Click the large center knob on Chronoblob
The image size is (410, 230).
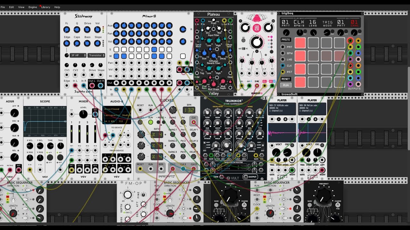257,42
